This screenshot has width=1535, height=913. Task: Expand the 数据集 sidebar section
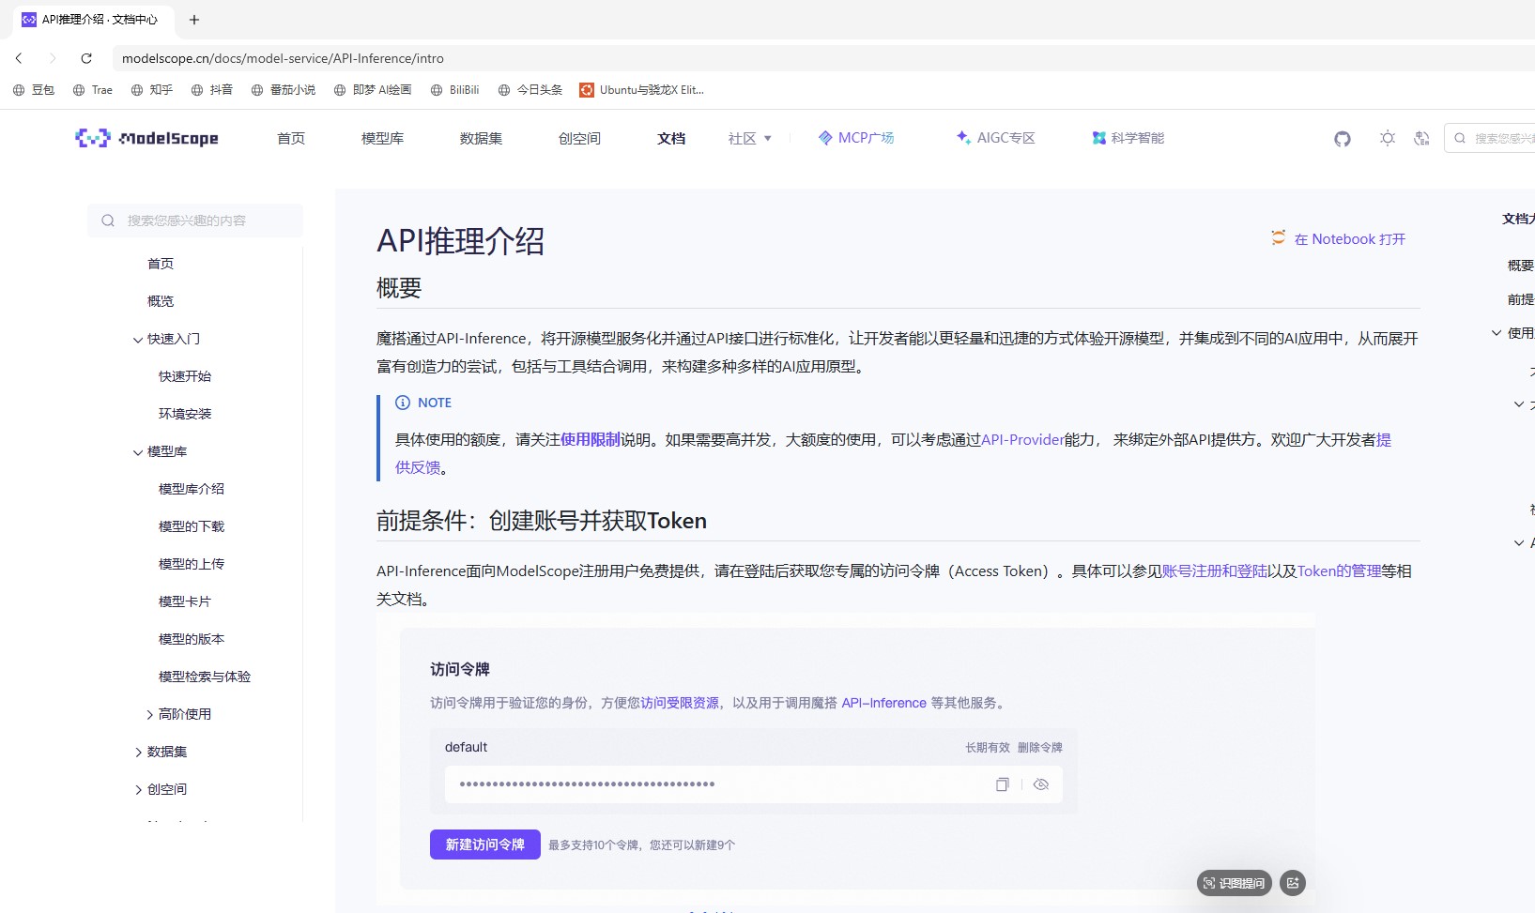tap(138, 753)
